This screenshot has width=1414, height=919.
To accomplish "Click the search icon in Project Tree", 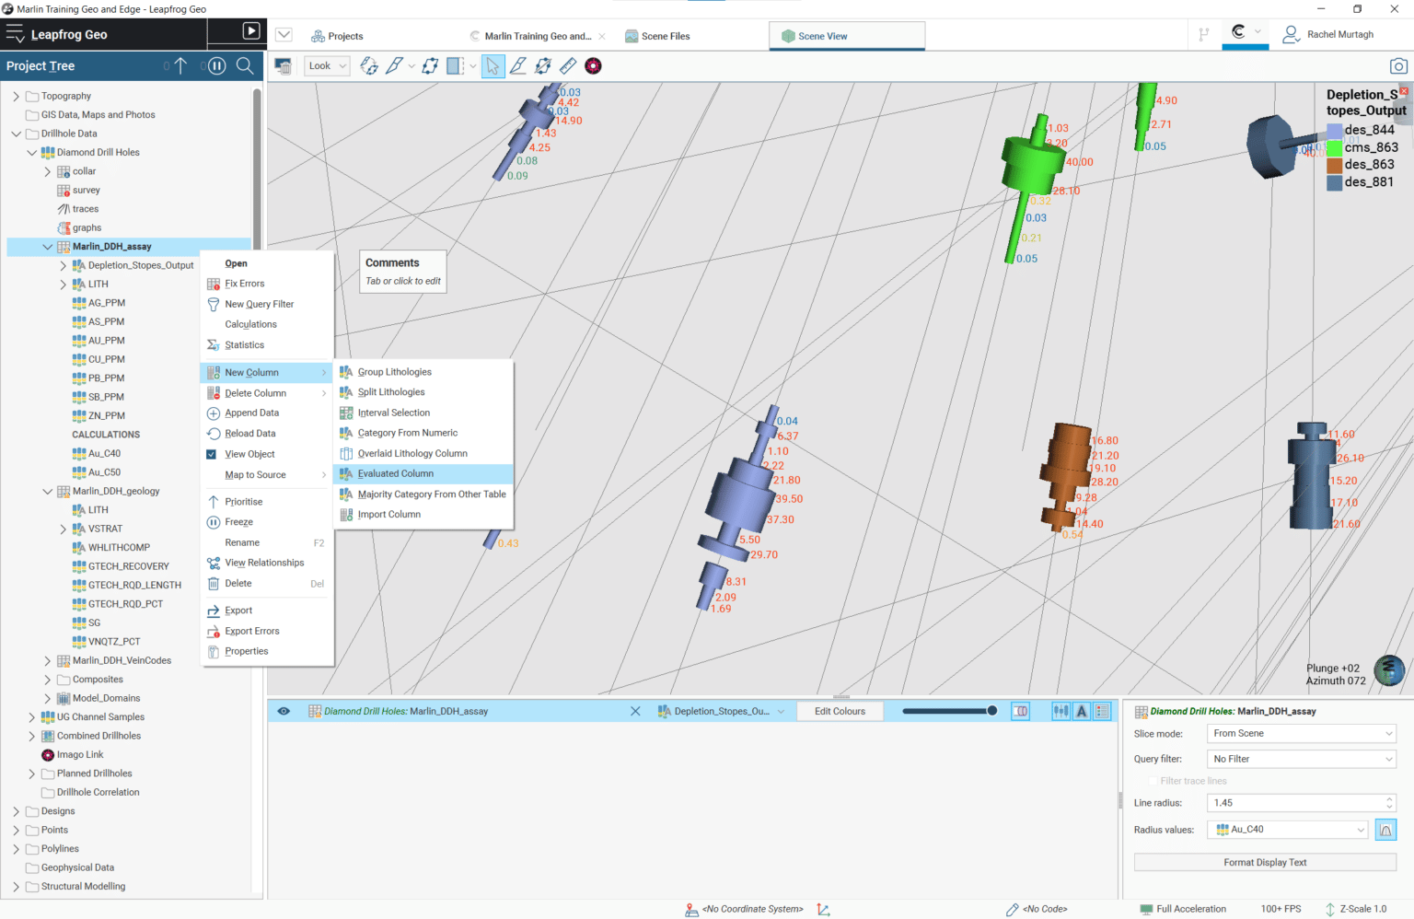I will pyautogui.click(x=245, y=66).
